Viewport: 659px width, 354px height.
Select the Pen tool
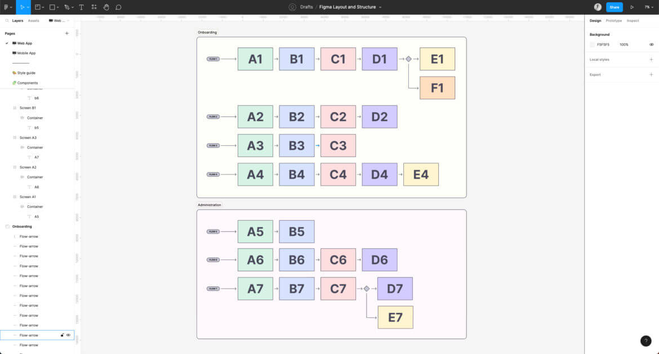tap(68, 7)
